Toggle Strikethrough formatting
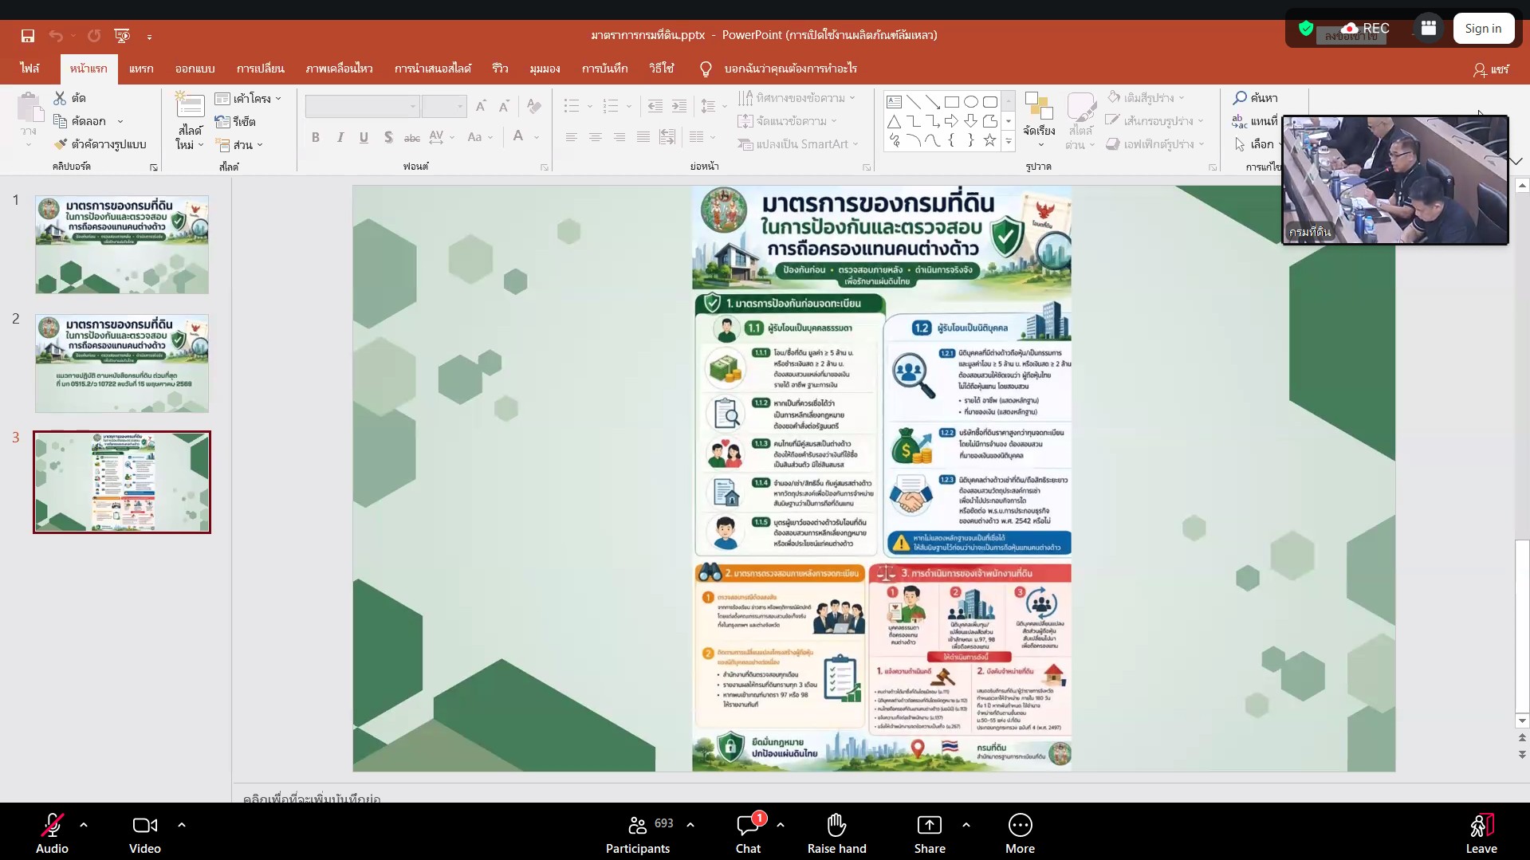 pos(411,137)
